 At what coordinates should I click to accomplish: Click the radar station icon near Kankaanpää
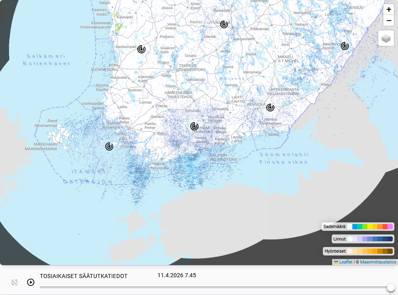(141, 49)
